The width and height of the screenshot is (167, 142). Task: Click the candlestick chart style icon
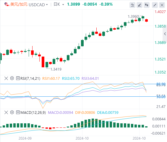click(x=147, y=5)
